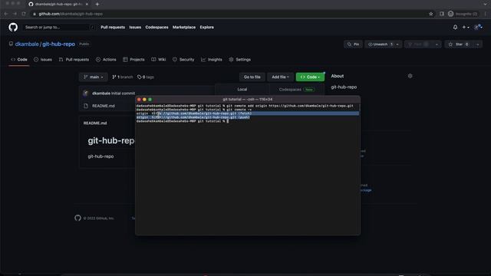
Task: Open Marketplace in top navigation
Action: click(x=184, y=28)
